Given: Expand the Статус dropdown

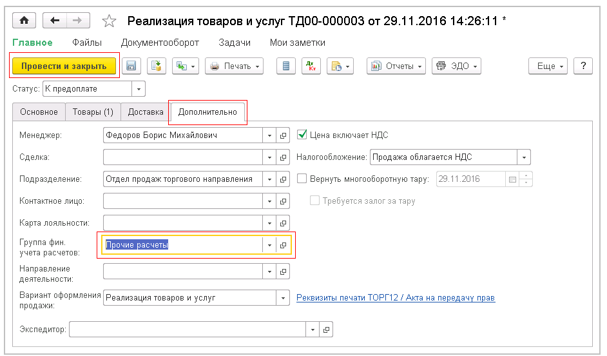Looking at the screenshot, I should point(139,88).
